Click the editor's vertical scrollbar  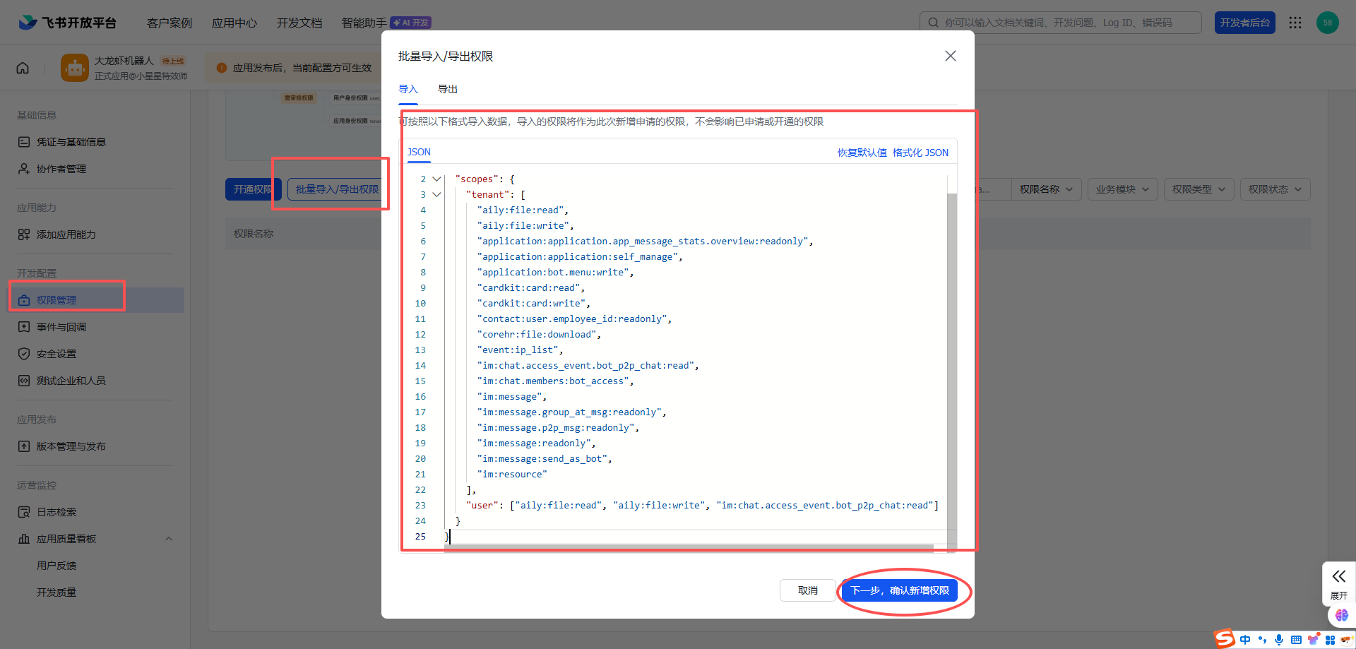(x=951, y=353)
